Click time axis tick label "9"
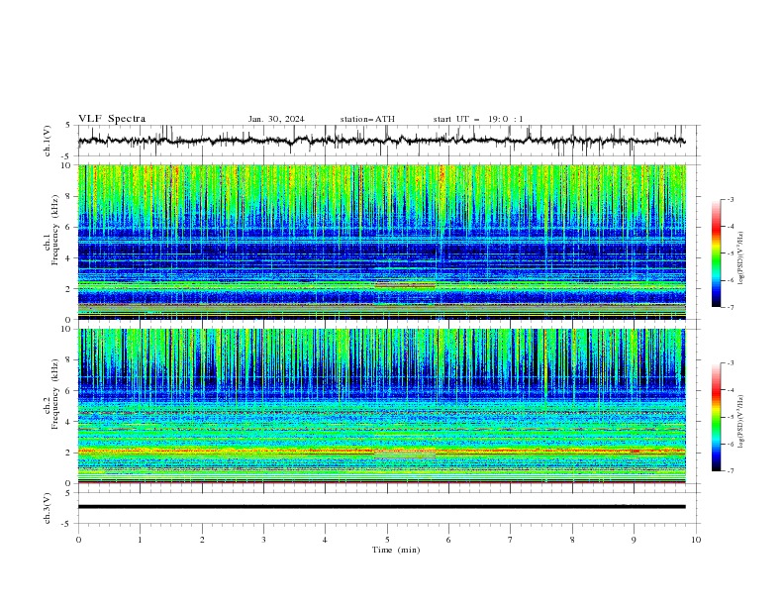The height and width of the screenshot is (606, 784). click(x=634, y=540)
